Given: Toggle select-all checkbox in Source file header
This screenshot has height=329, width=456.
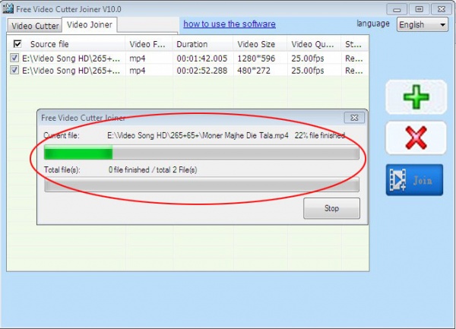Looking at the screenshot, I should coord(17,44).
